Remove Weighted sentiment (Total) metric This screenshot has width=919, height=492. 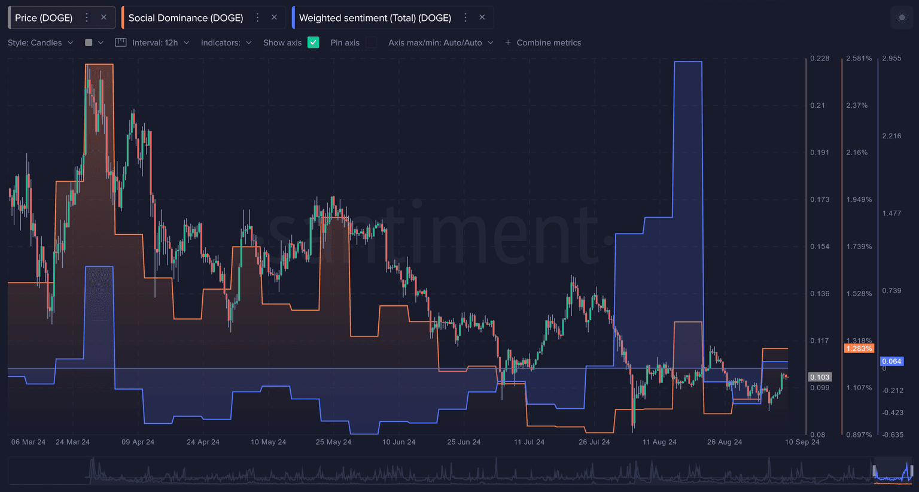point(482,18)
